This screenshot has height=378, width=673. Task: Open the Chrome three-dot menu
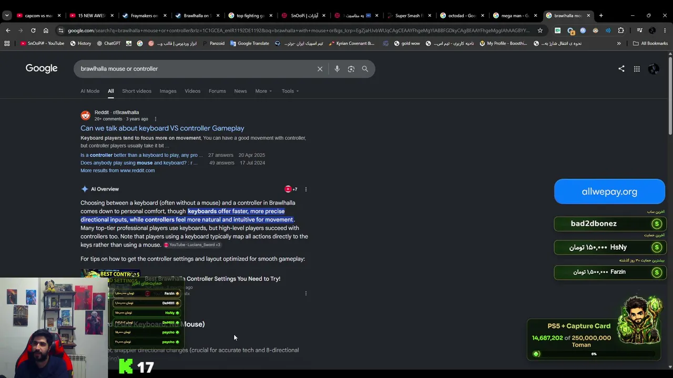pos(665,30)
